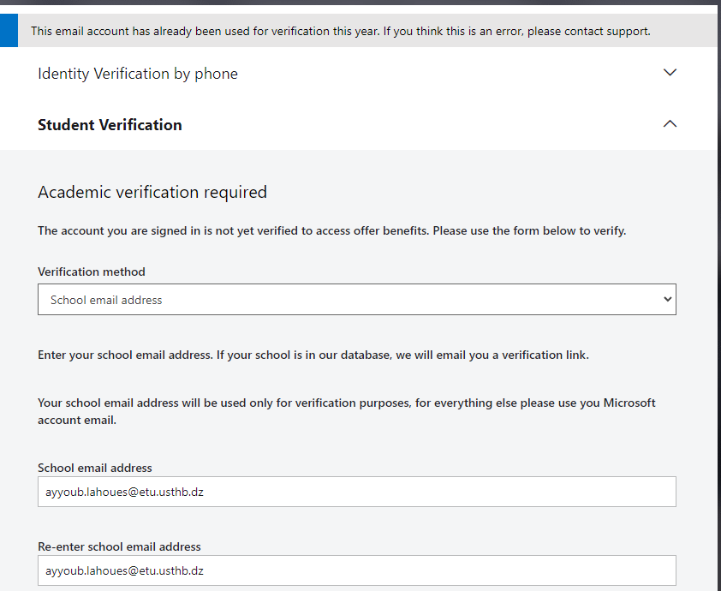Screen dimensions: 721x591
Task: Click the 'not yet verified to access offer benefits' sentence
Action: coord(331,230)
